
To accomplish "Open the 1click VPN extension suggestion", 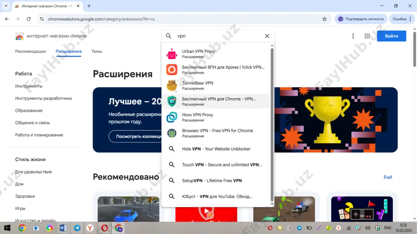I will [216, 70].
